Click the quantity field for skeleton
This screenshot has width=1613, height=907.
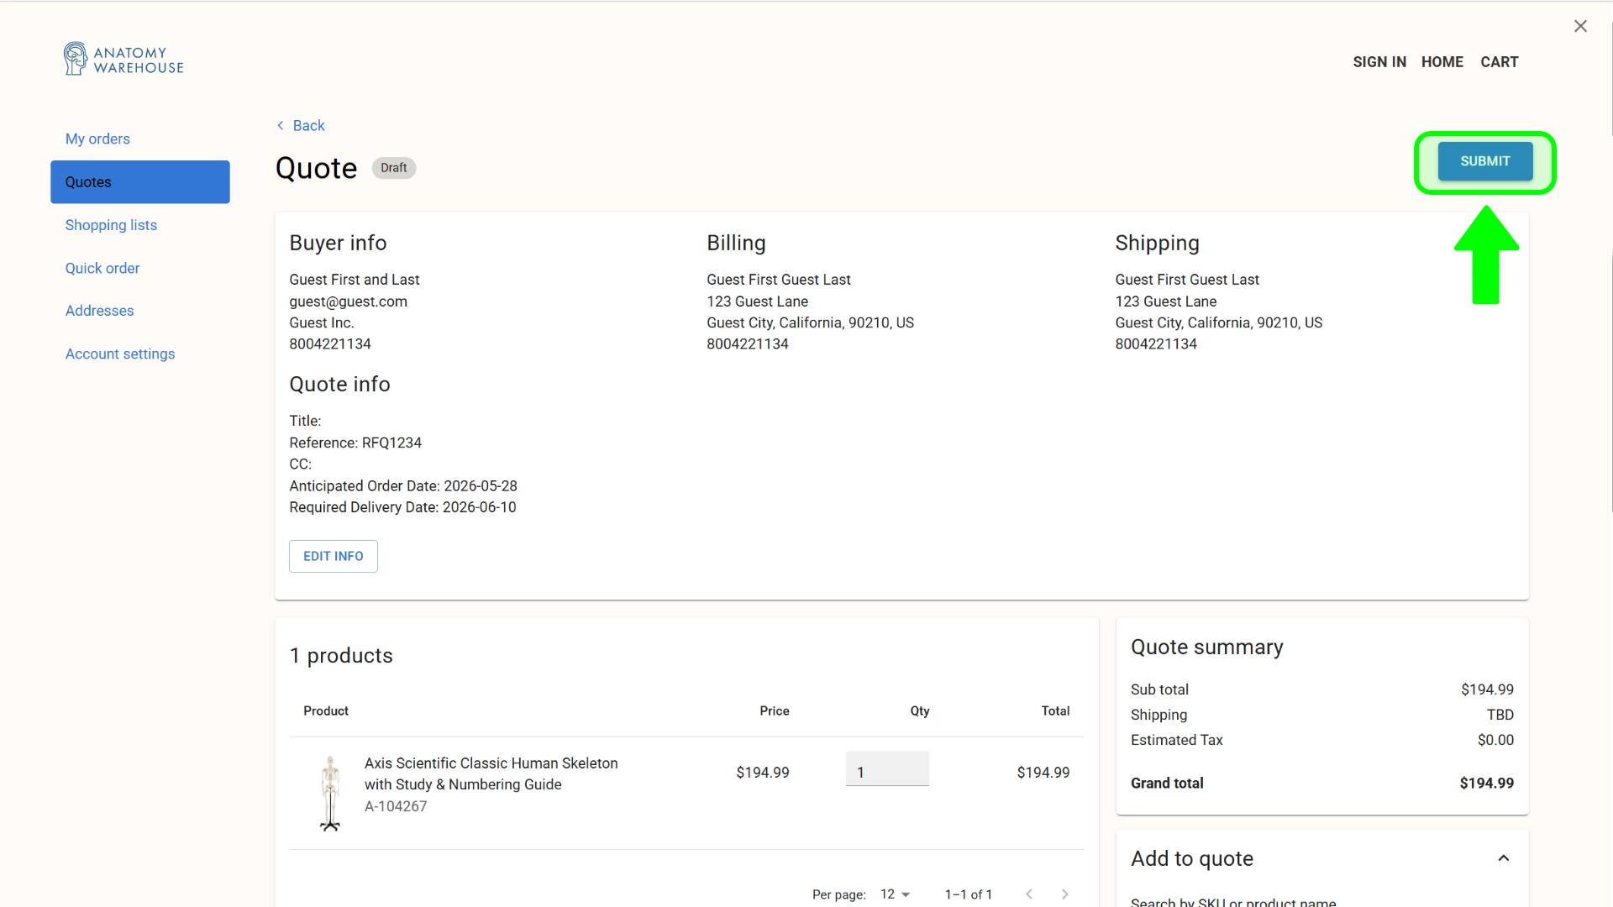887,769
